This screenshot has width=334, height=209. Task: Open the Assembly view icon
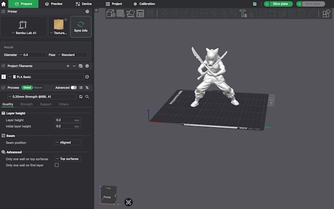326,14
